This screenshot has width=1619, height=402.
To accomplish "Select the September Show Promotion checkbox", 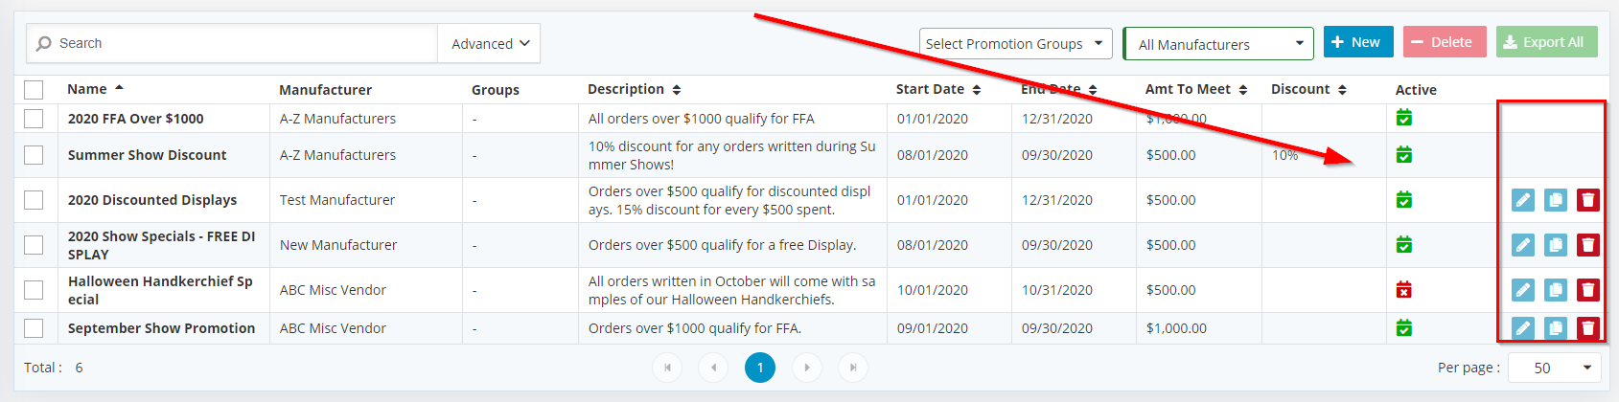I will (x=34, y=328).
